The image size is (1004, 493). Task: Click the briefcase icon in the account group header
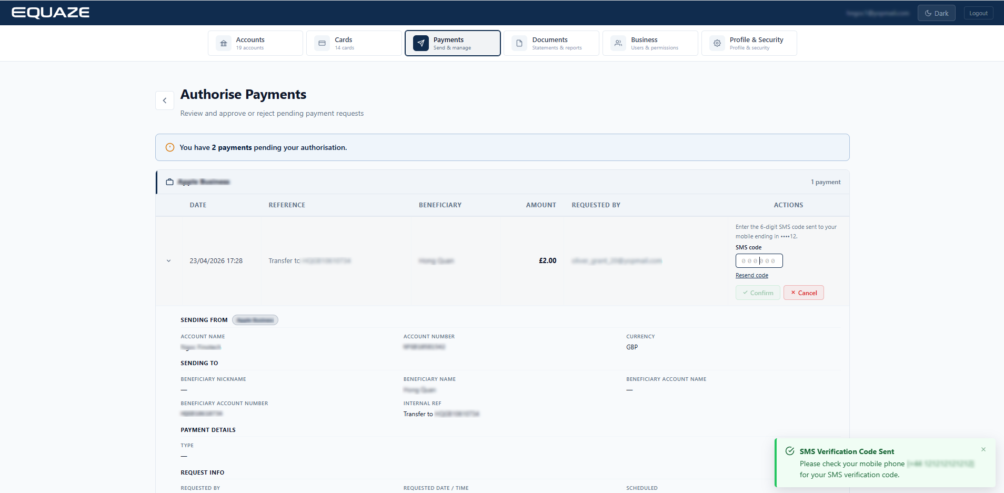(169, 182)
